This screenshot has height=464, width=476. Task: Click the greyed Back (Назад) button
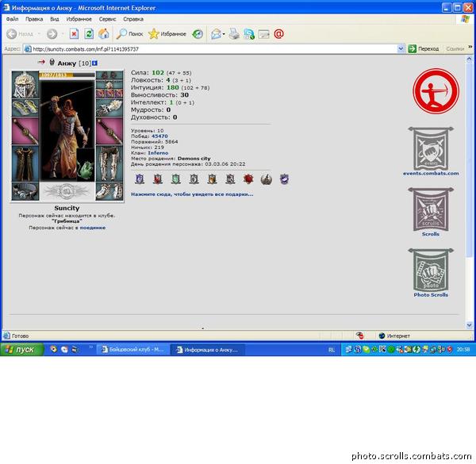(x=19, y=34)
